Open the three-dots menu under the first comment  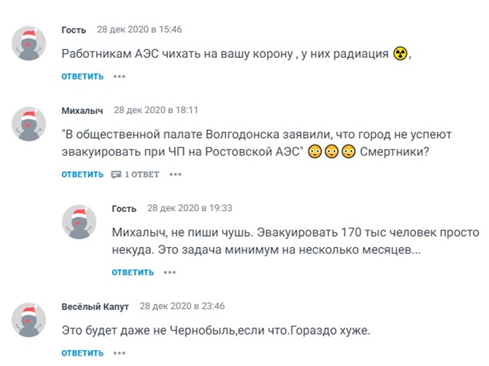tap(119, 76)
